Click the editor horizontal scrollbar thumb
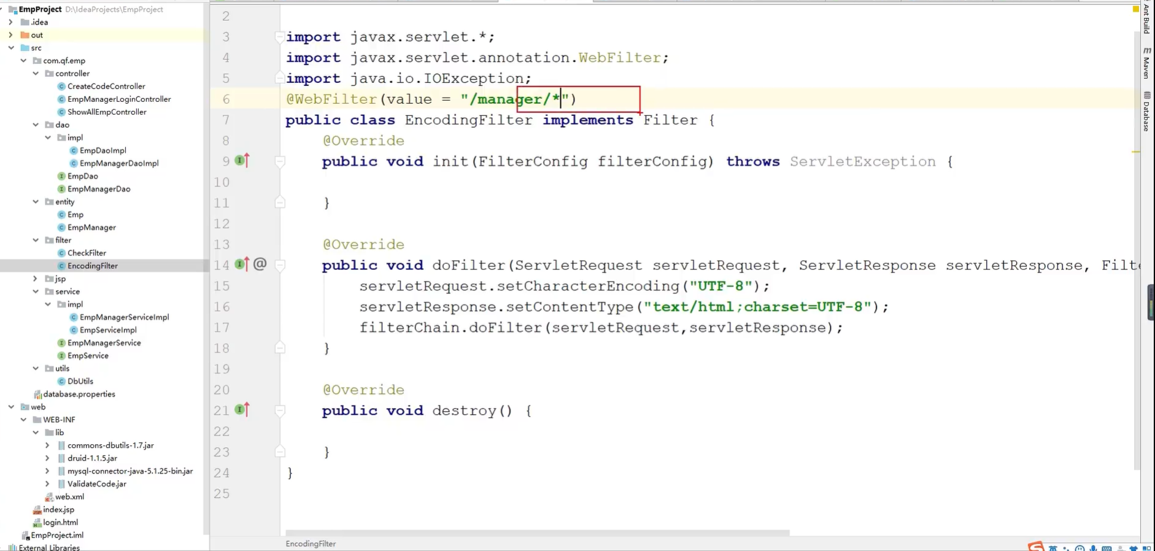This screenshot has height=551, width=1155. pyautogui.click(x=537, y=533)
